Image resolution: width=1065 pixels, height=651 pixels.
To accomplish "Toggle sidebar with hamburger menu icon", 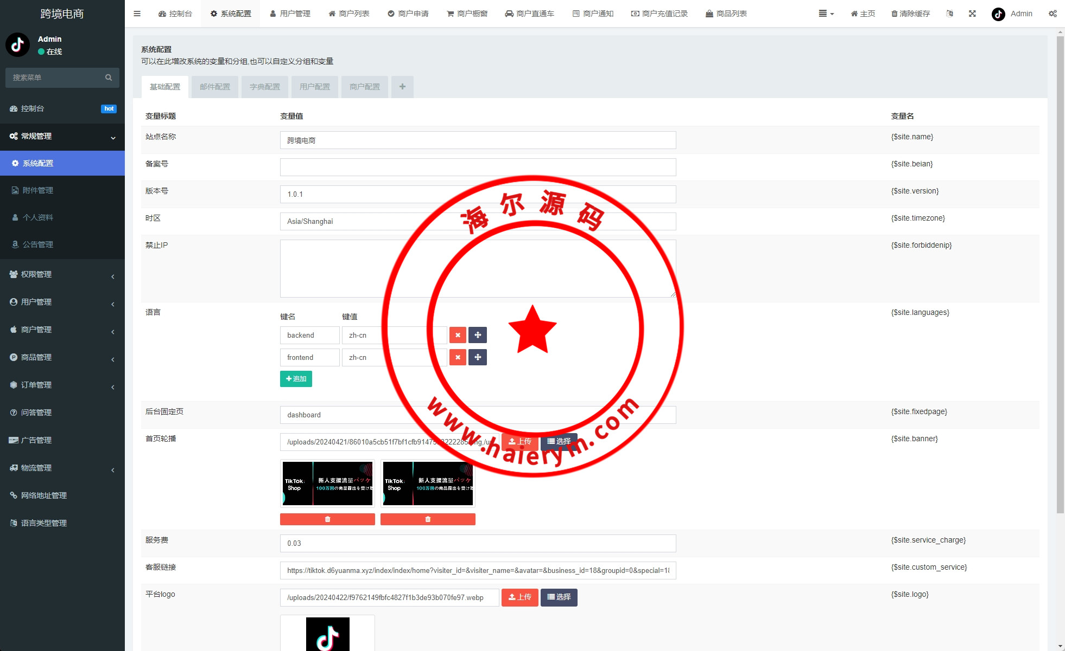I will (137, 14).
